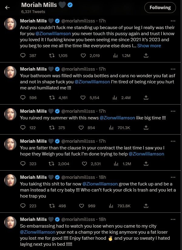
Task: Share the tweet with 793.8K views
Action: [x=146, y=206]
